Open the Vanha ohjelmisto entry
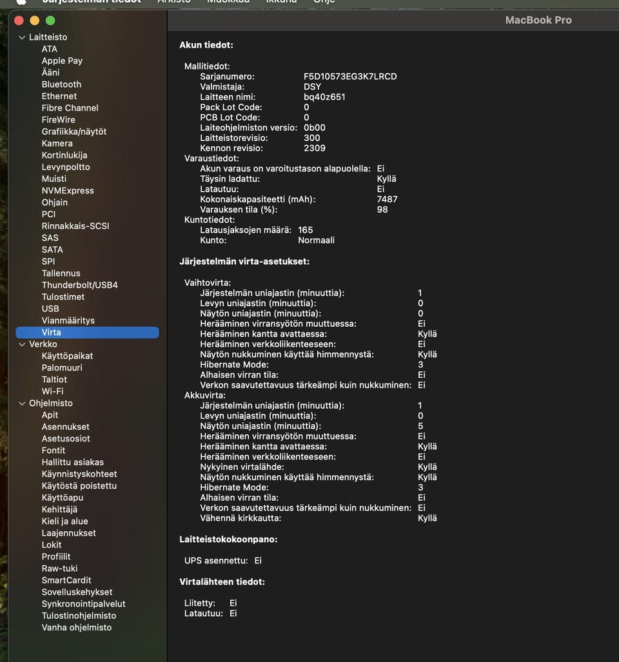Image resolution: width=619 pixels, height=662 pixels. (x=77, y=628)
